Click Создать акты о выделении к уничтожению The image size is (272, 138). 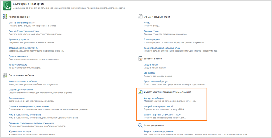point(29,106)
